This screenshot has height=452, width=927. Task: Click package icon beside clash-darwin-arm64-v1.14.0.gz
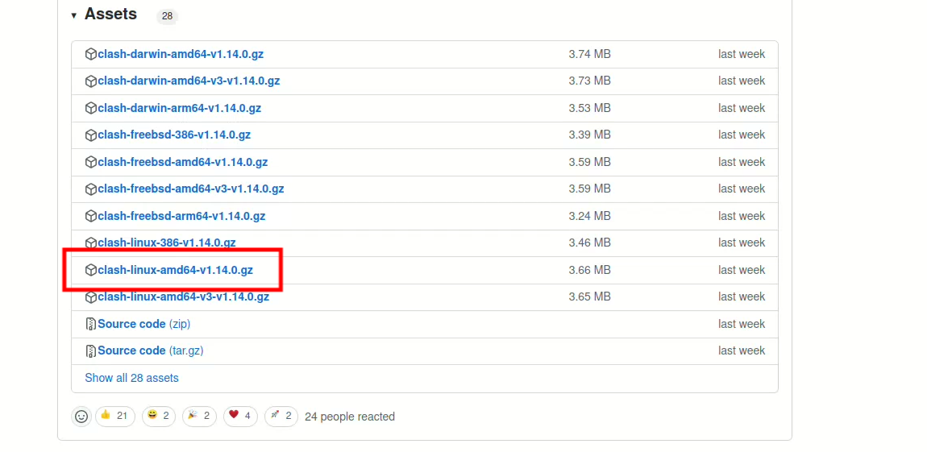coord(91,109)
